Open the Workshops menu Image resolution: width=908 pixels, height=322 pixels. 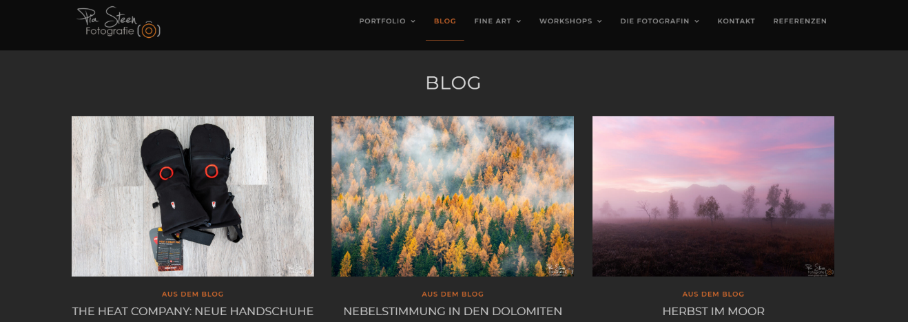pos(566,21)
